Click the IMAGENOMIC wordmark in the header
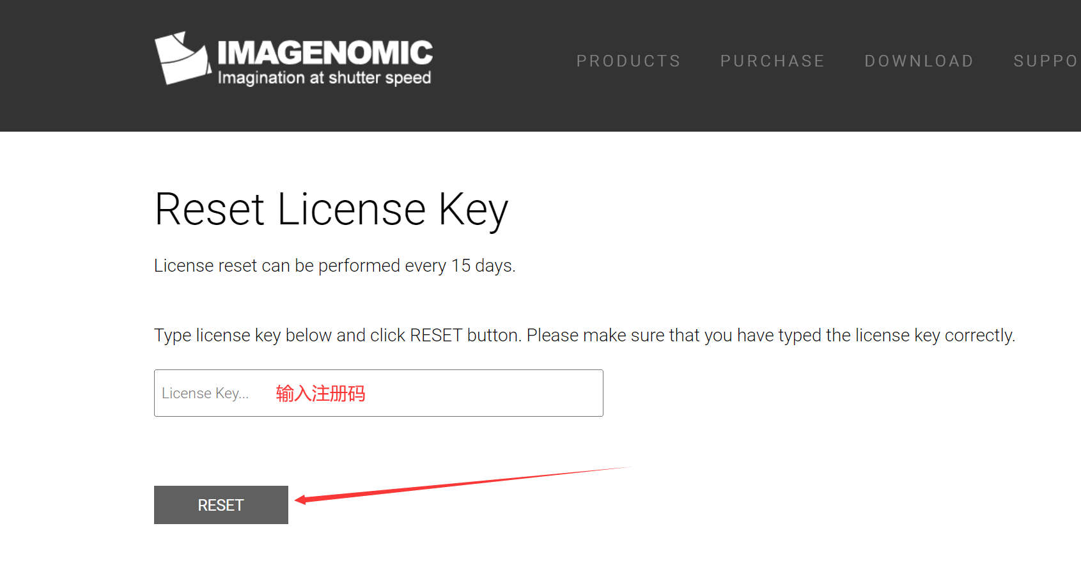 pos(325,52)
